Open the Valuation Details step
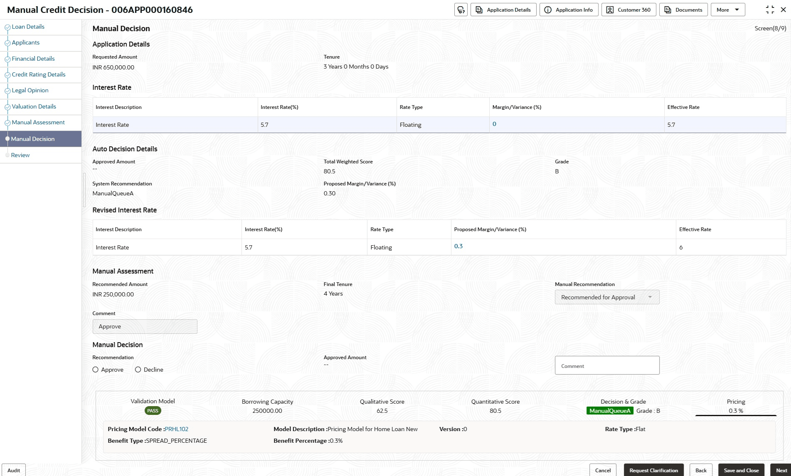This screenshot has height=476, width=791. (34, 106)
